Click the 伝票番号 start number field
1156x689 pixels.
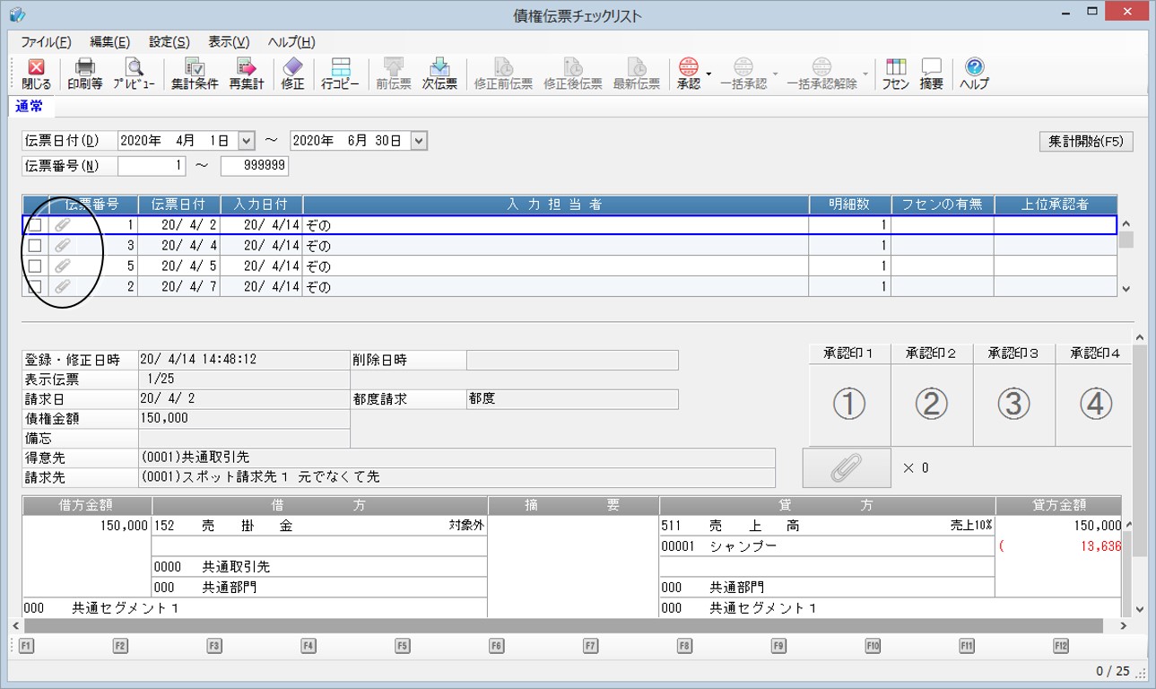152,166
